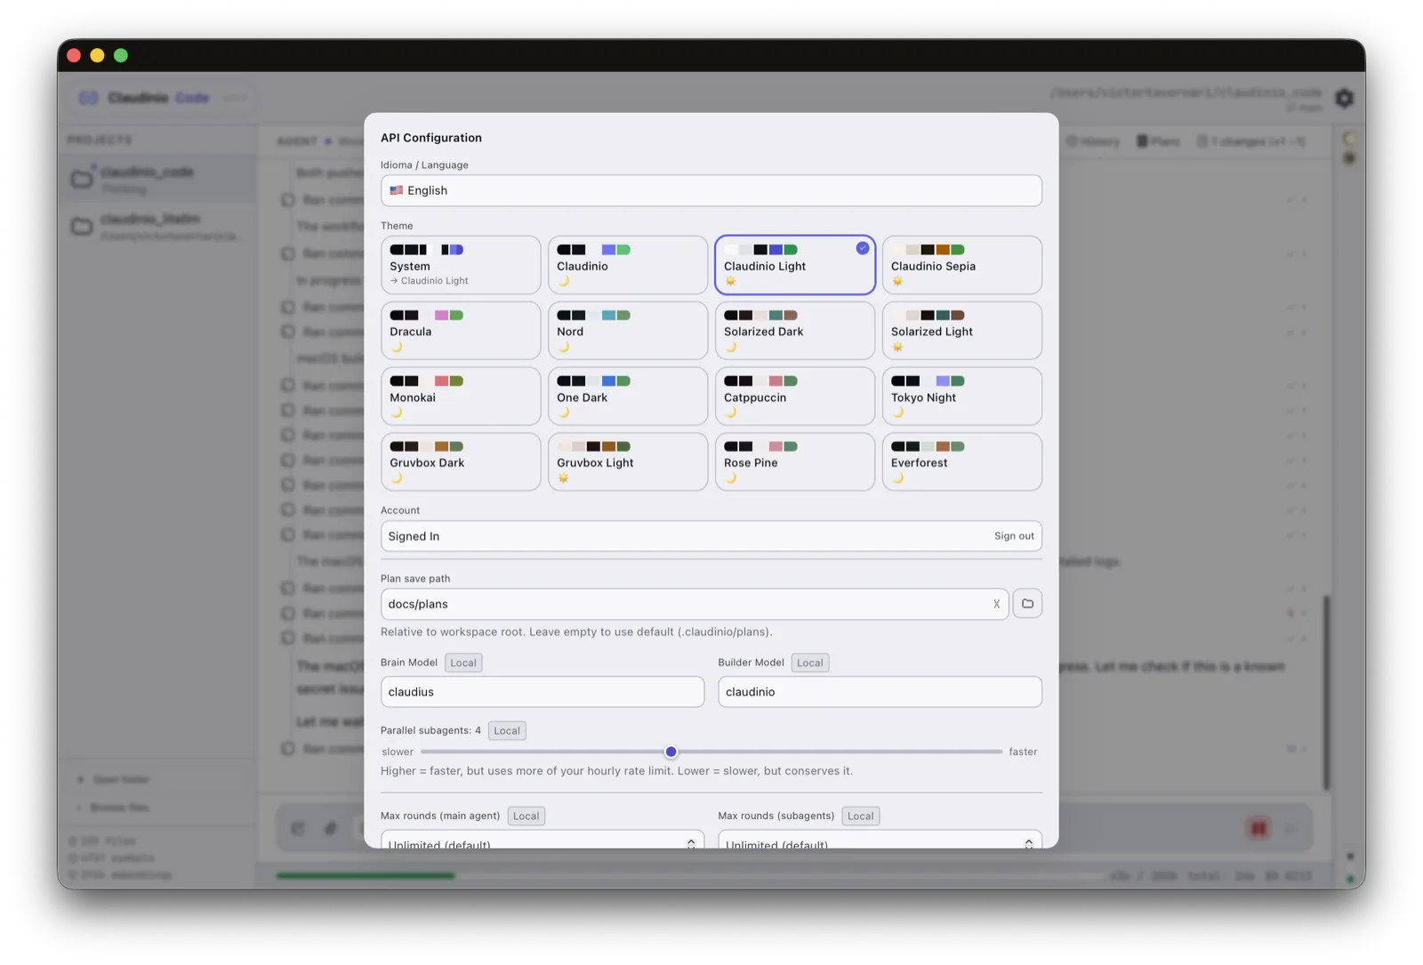The image size is (1423, 965).
Task: Click the folder browse icon beside plan path
Action: [x=1027, y=604]
